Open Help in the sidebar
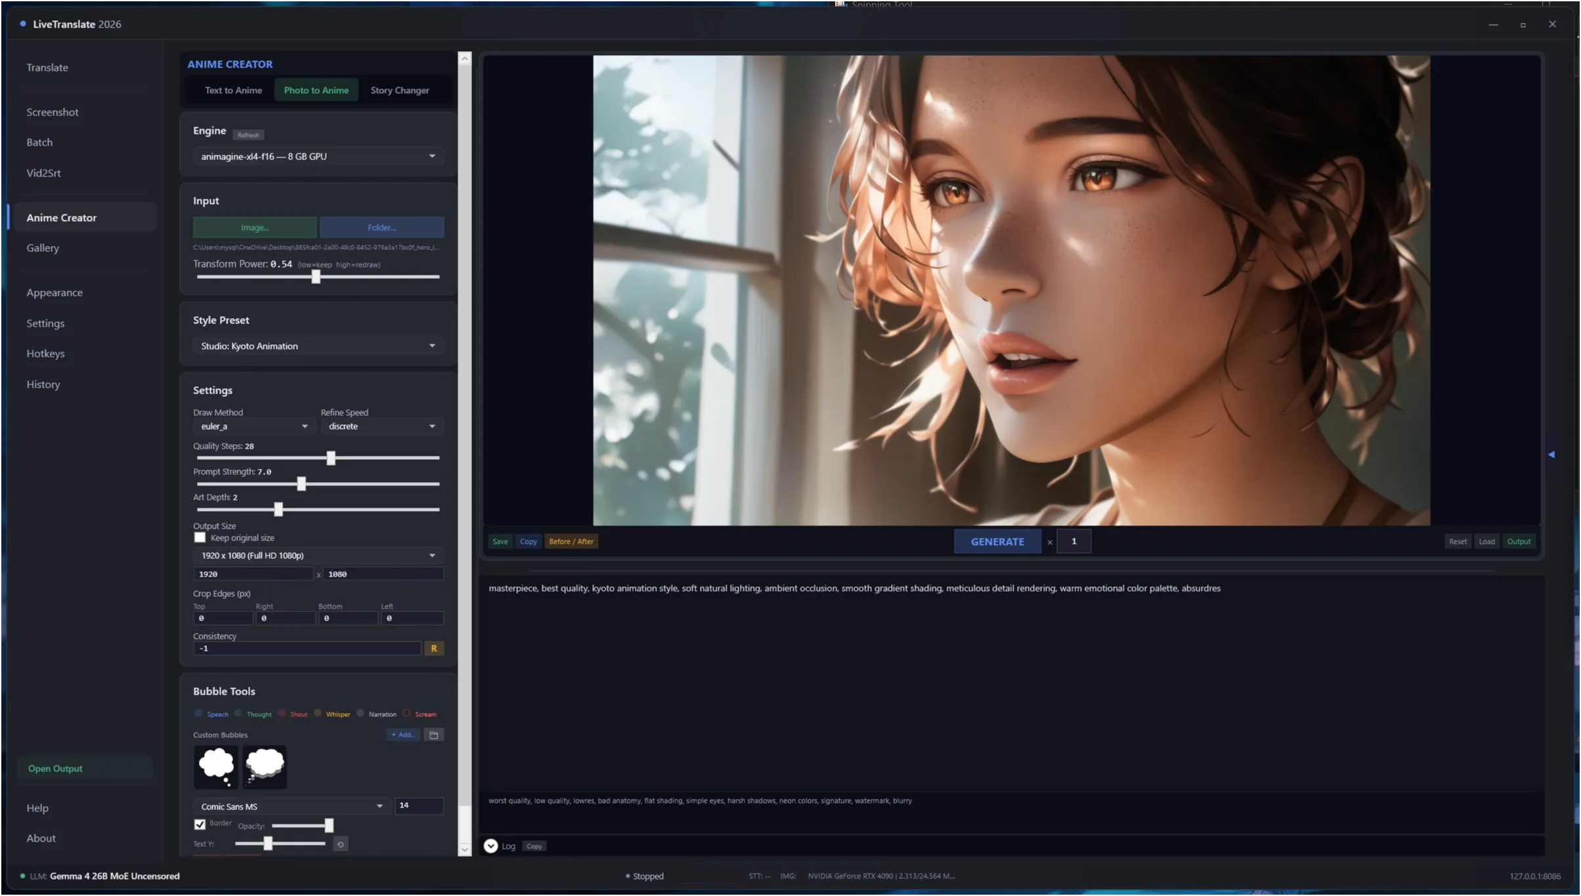Image resolution: width=1581 pixels, height=896 pixels. pos(37,808)
